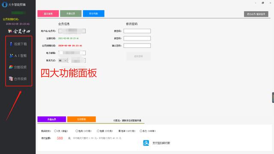Select the 1天 (体验) trial duration option
274x154 pixels.
point(55,131)
